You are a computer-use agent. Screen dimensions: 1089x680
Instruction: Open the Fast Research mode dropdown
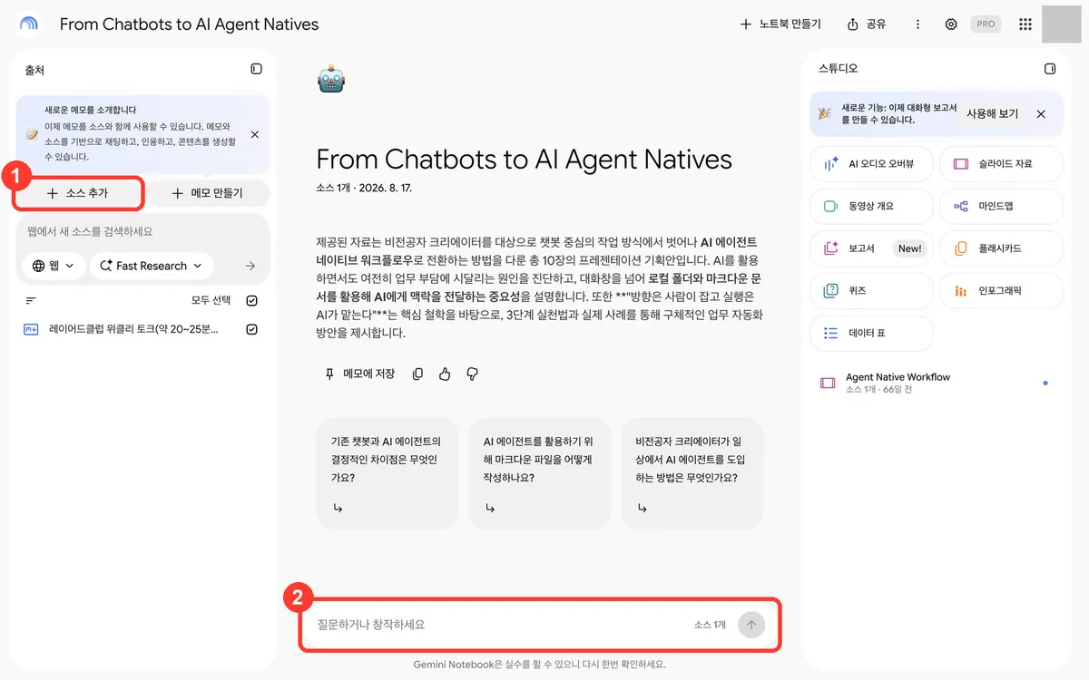click(152, 266)
